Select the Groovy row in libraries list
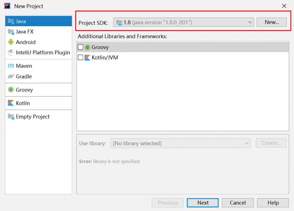 176,47
